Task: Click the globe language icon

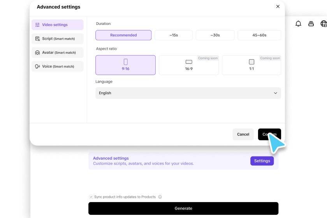Action: pyautogui.click(x=323, y=24)
